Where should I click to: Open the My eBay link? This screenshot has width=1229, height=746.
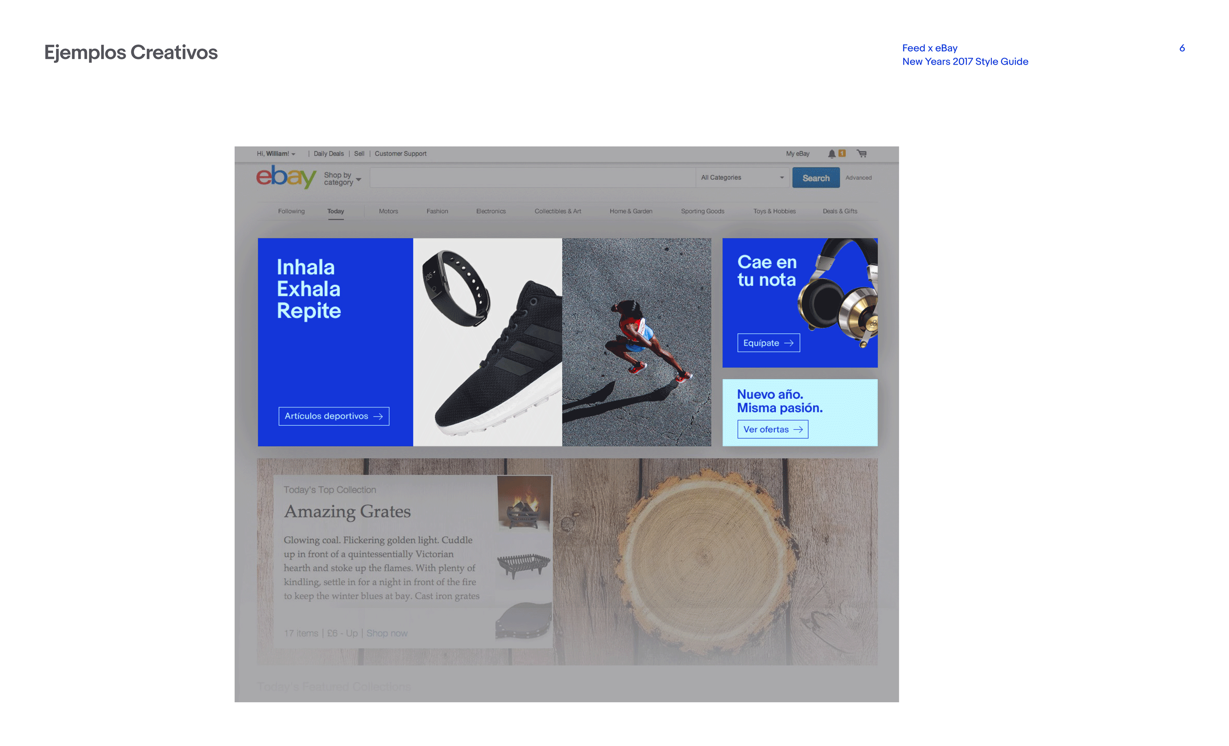tap(798, 154)
